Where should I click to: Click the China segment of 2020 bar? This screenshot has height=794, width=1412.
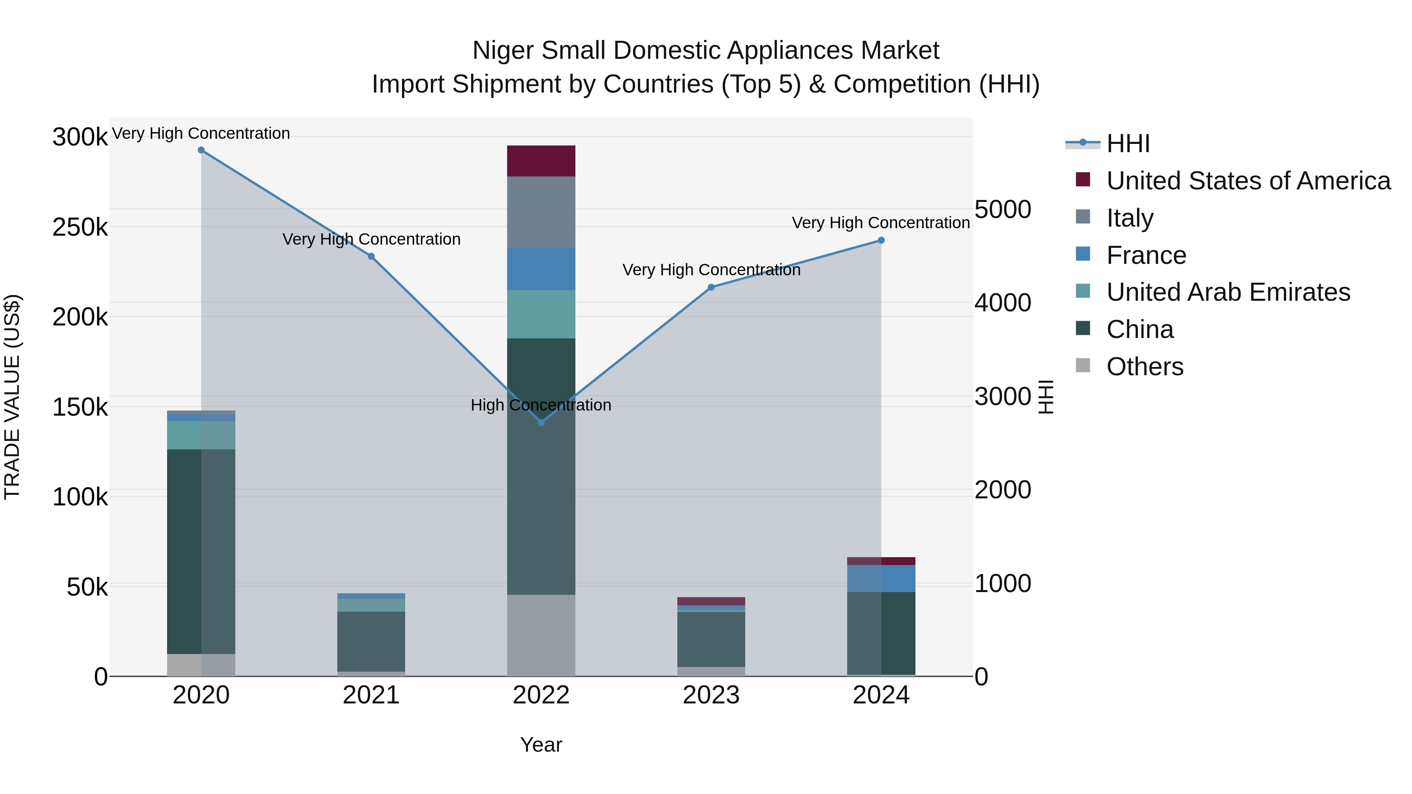click(201, 552)
